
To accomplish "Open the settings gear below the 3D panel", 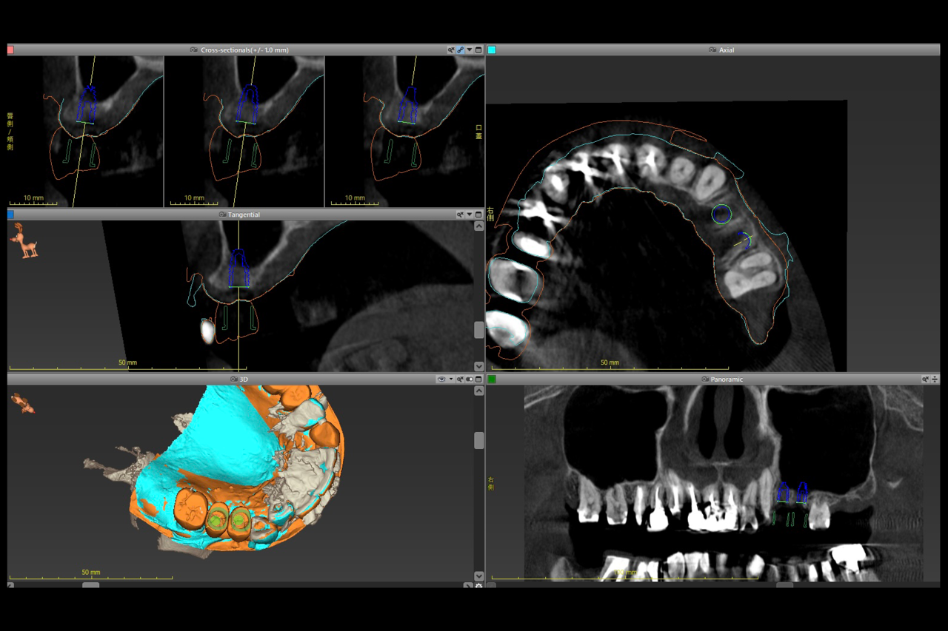I will [478, 586].
